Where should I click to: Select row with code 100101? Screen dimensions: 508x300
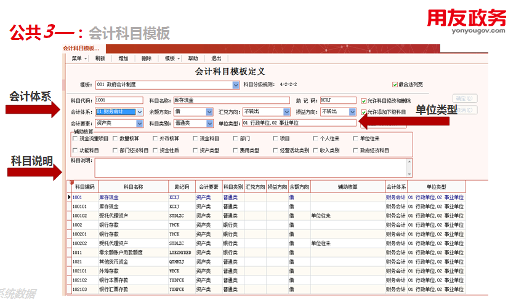pyautogui.click(x=266, y=207)
